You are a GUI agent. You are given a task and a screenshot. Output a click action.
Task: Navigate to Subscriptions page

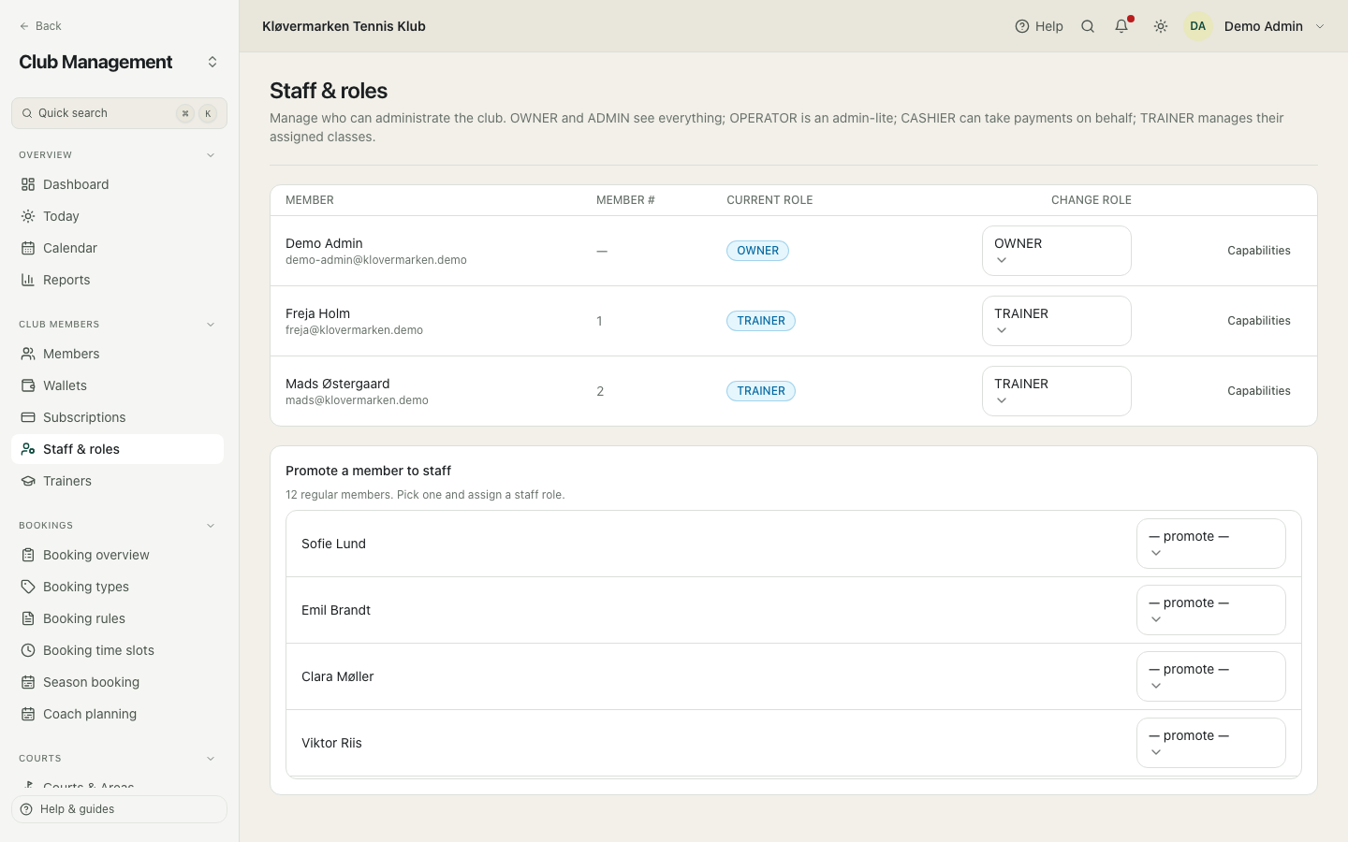(x=118, y=417)
